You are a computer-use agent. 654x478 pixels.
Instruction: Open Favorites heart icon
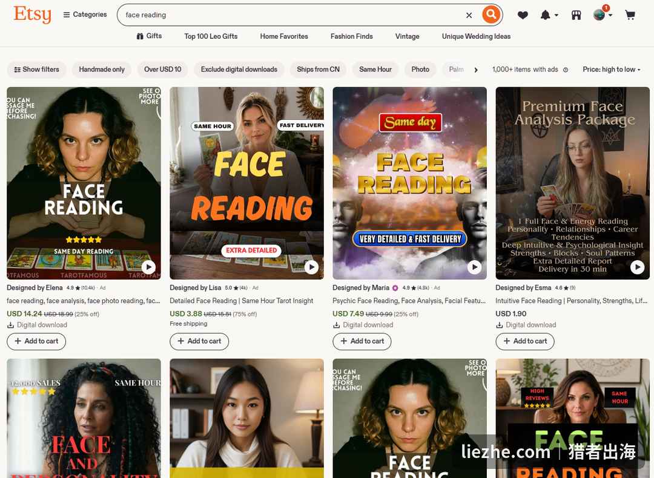[523, 15]
